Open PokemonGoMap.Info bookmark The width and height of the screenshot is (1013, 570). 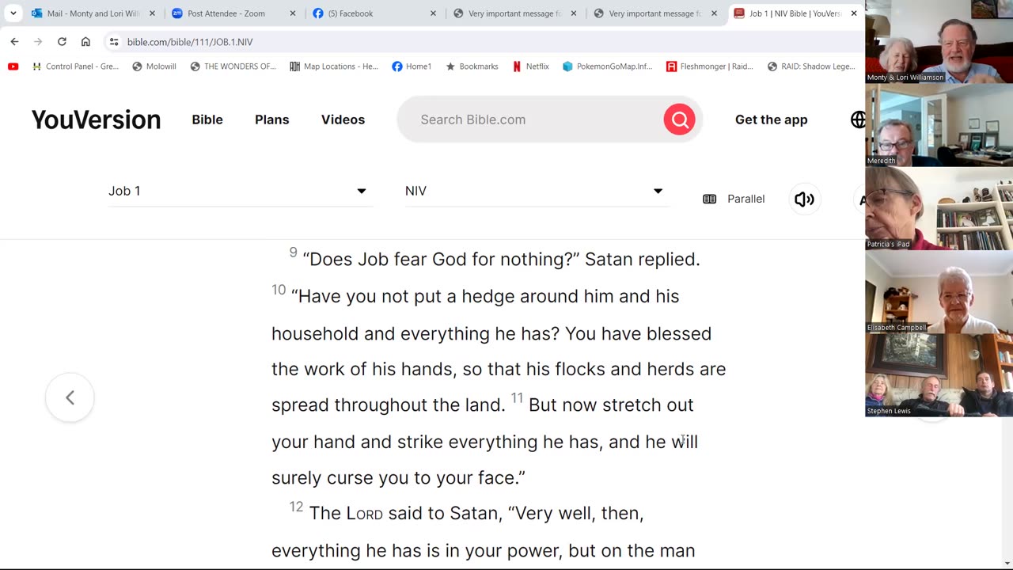[607, 66]
